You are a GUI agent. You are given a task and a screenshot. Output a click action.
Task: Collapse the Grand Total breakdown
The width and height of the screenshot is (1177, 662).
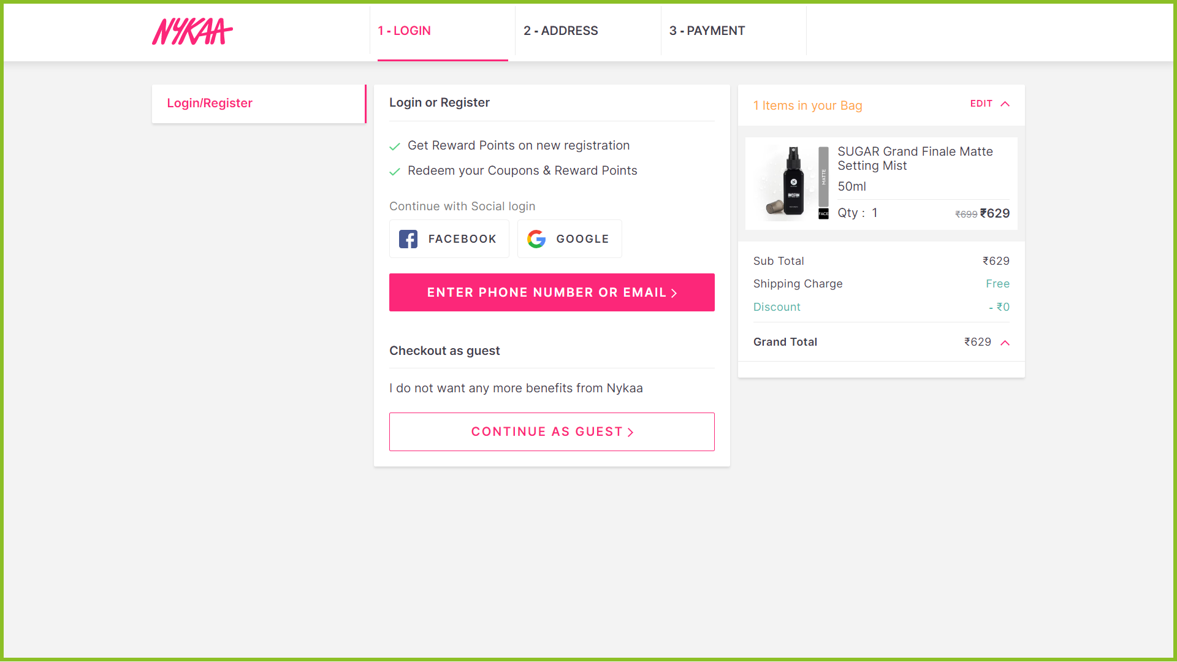point(1005,343)
